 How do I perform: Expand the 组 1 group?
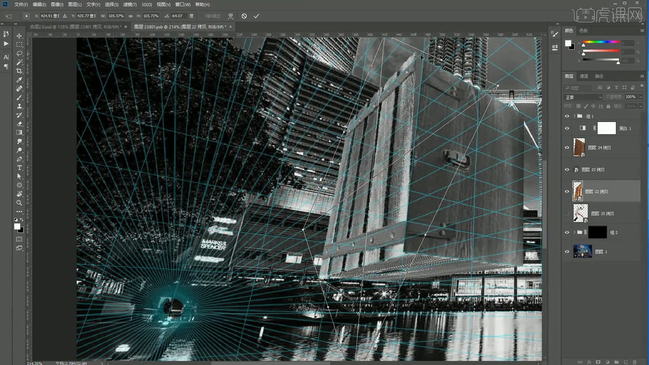(x=574, y=116)
